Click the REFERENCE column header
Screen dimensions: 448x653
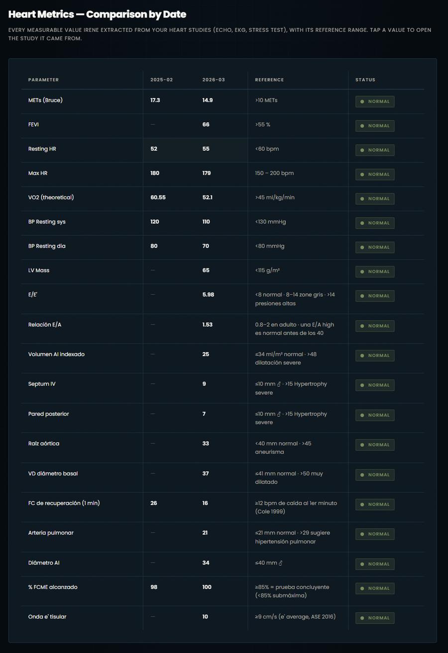point(269,80)
